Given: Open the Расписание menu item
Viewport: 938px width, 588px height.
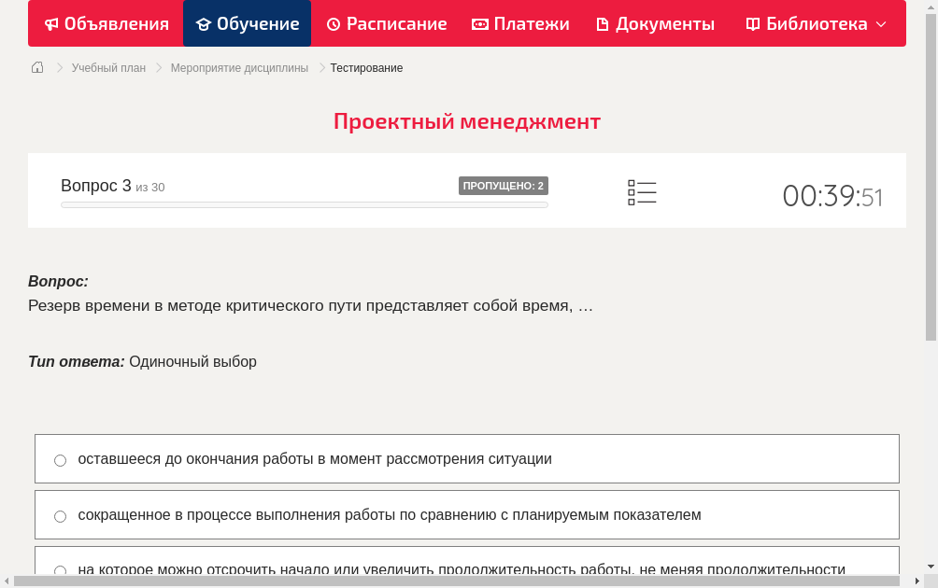Looking at the screenshot, I should (386, 23).
